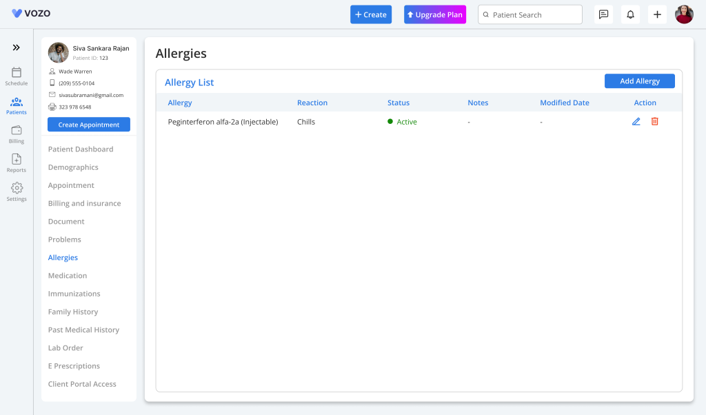This screenshot has width=706, height=415.
Task: Open Document menu item
Action: [66, 221]
